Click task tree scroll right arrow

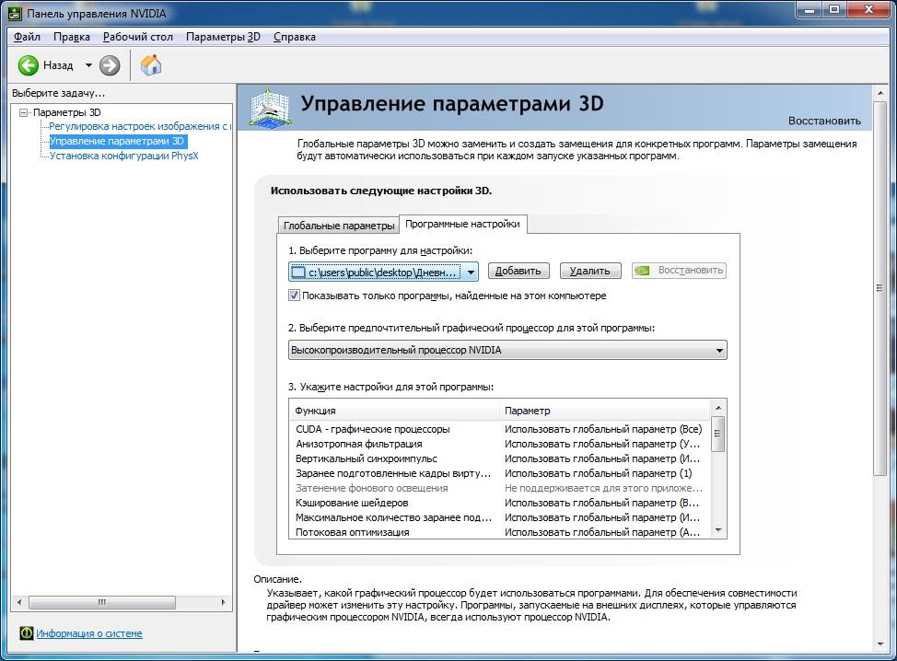pos(223,602)
